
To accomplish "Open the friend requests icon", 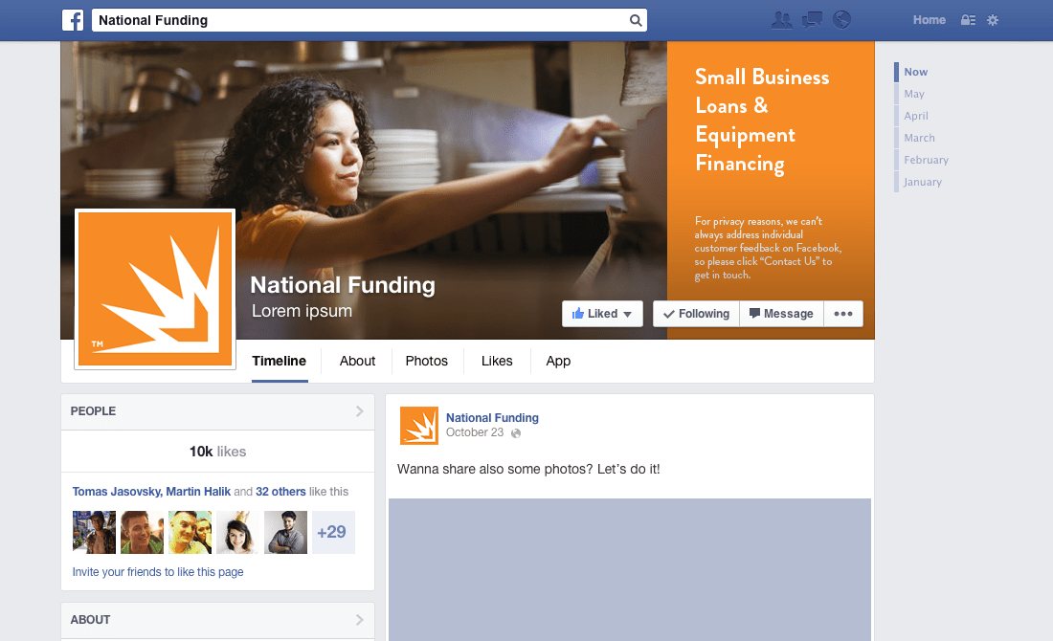I will coord(782,20).
